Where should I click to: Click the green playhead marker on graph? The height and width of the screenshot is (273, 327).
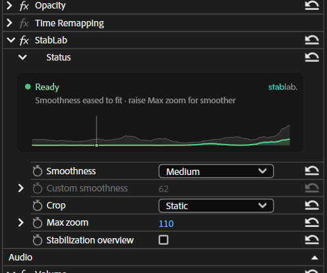click(96, 145)
